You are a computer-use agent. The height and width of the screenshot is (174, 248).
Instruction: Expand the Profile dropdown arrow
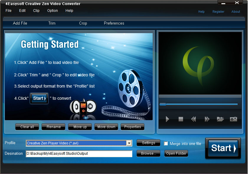[x=129, y=143]
